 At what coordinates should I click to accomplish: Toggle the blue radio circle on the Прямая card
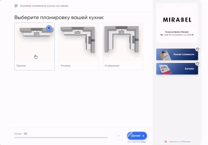click(49, 28)
